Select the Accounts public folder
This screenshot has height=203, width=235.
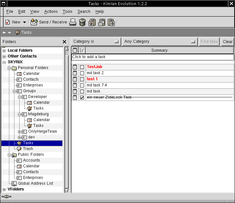[31, 160]
